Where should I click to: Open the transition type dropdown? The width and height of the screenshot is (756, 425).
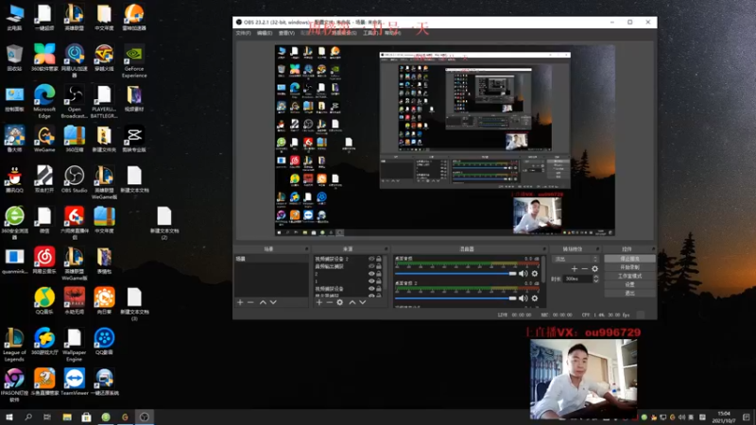point(576,259)
